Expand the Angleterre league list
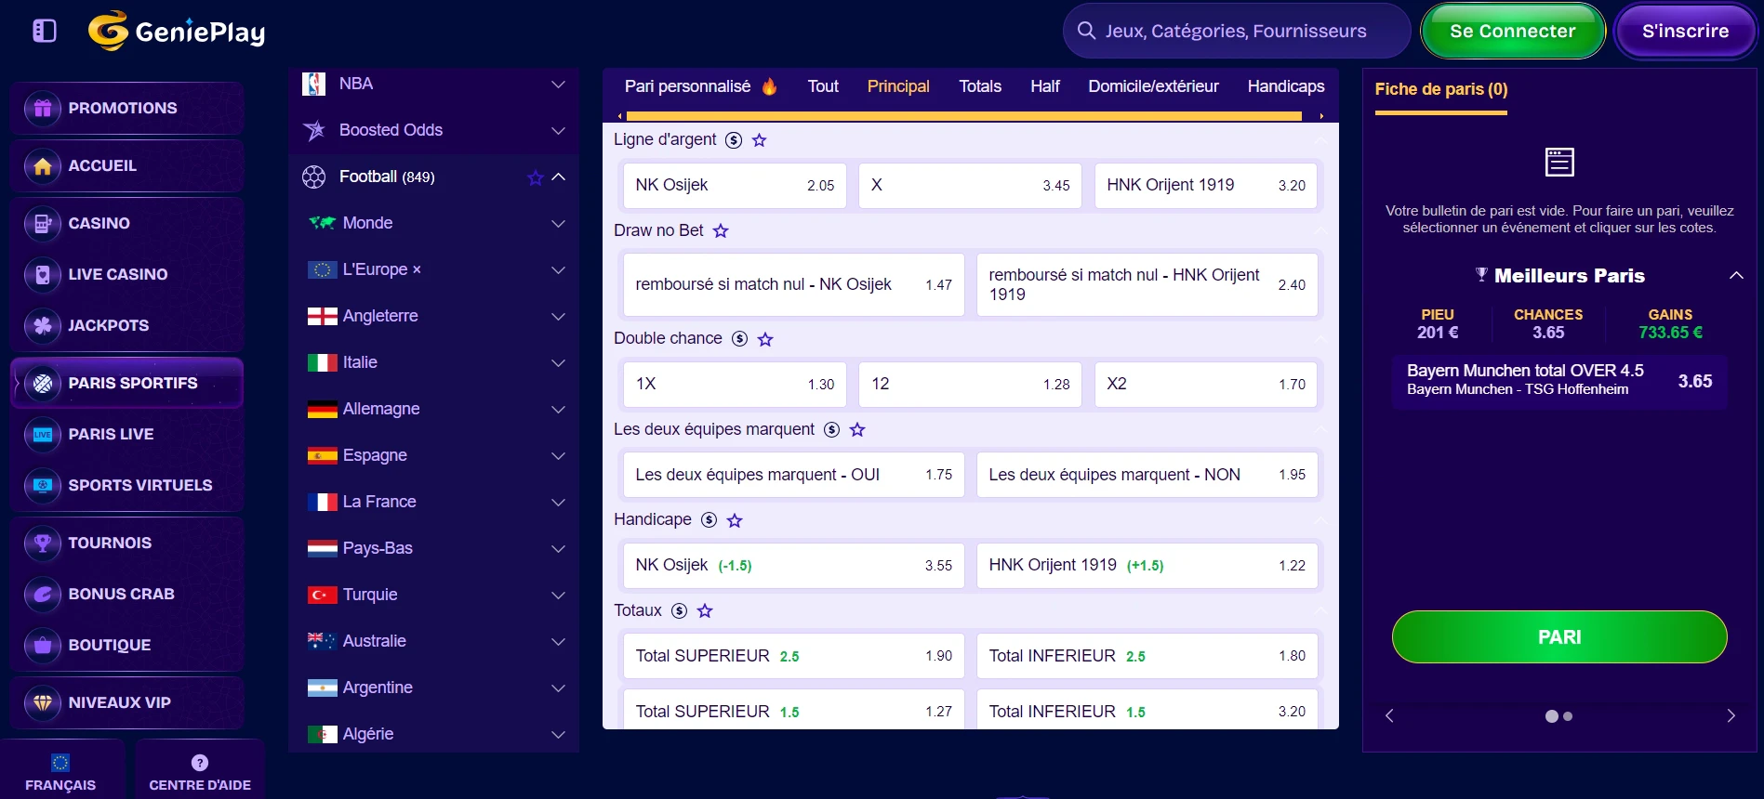The image size is (1764, 799). point(558,316)
